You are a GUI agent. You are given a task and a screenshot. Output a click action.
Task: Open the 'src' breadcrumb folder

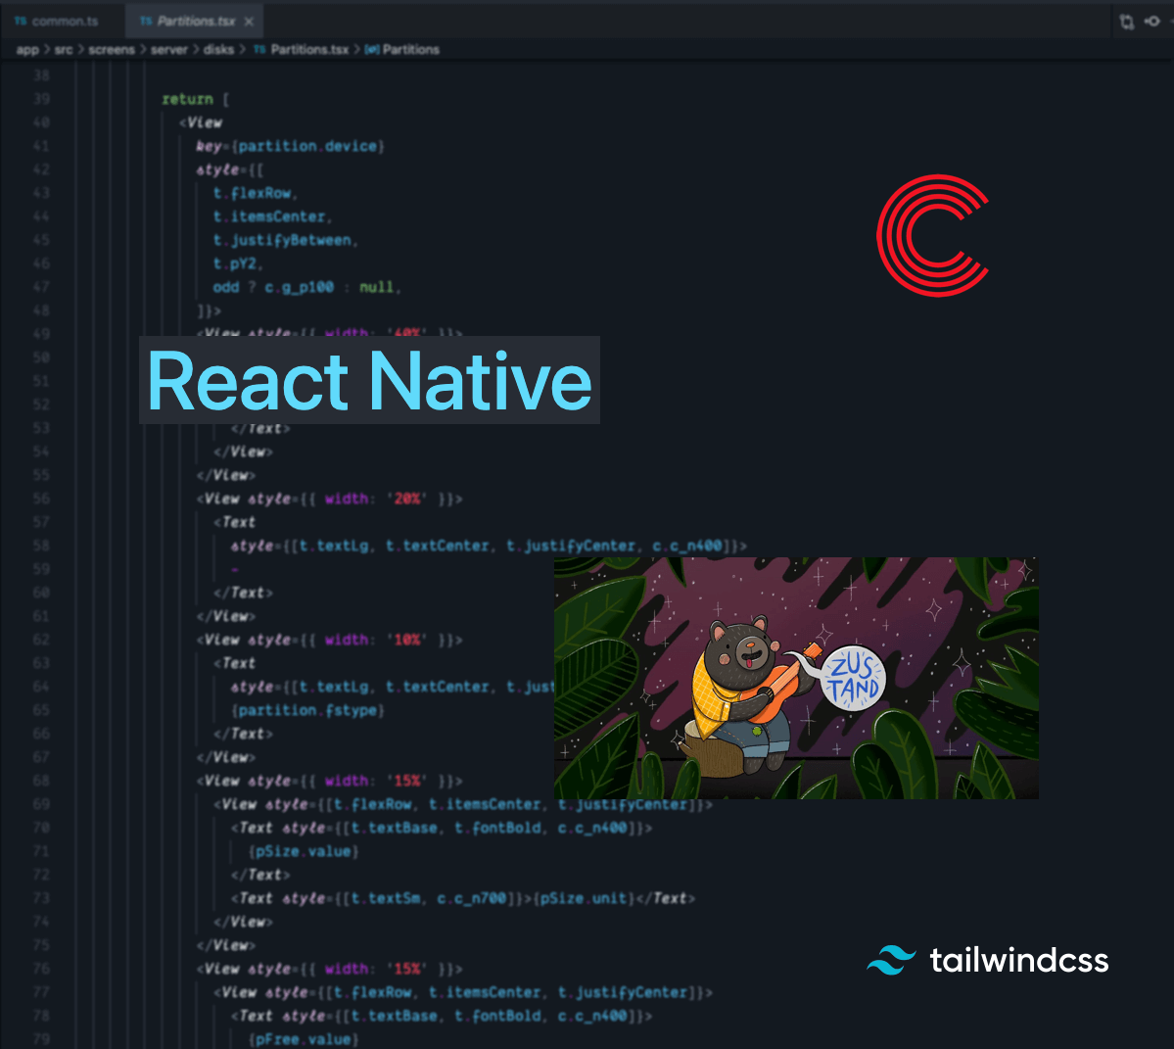pyautogui.click(x=64, y=49)
